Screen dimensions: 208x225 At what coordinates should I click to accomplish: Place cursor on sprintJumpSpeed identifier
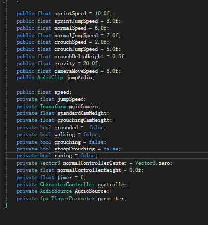pyautogui.click(x=76, y=21)
